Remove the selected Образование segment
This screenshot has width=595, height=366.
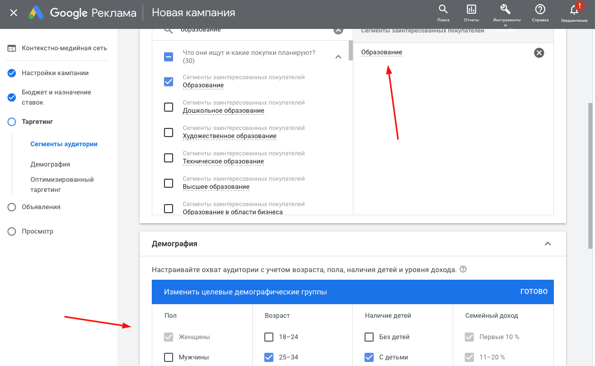(x=539, y=53)
